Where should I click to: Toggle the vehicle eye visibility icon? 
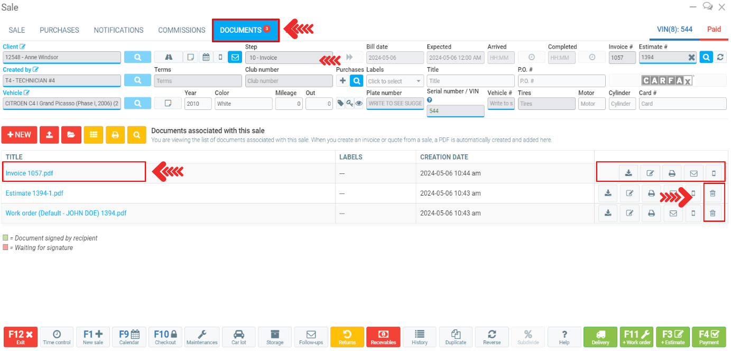359,104
